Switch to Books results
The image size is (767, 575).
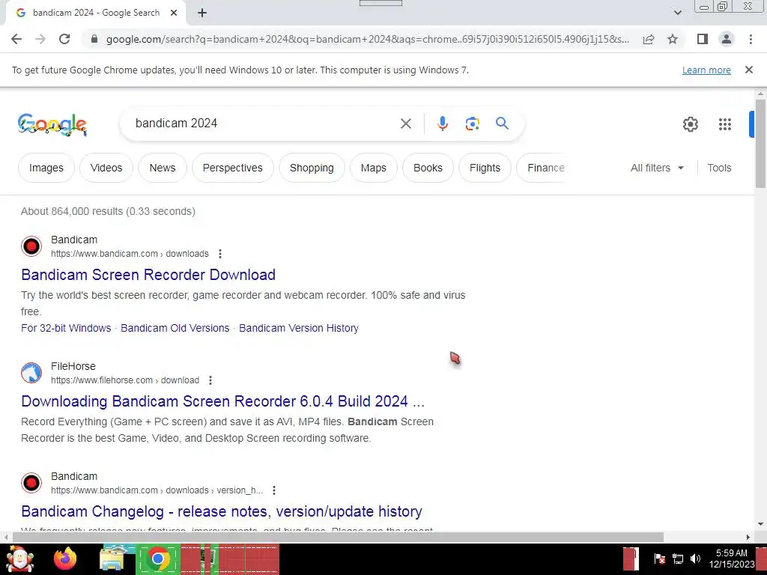click(x=428, y=168)
